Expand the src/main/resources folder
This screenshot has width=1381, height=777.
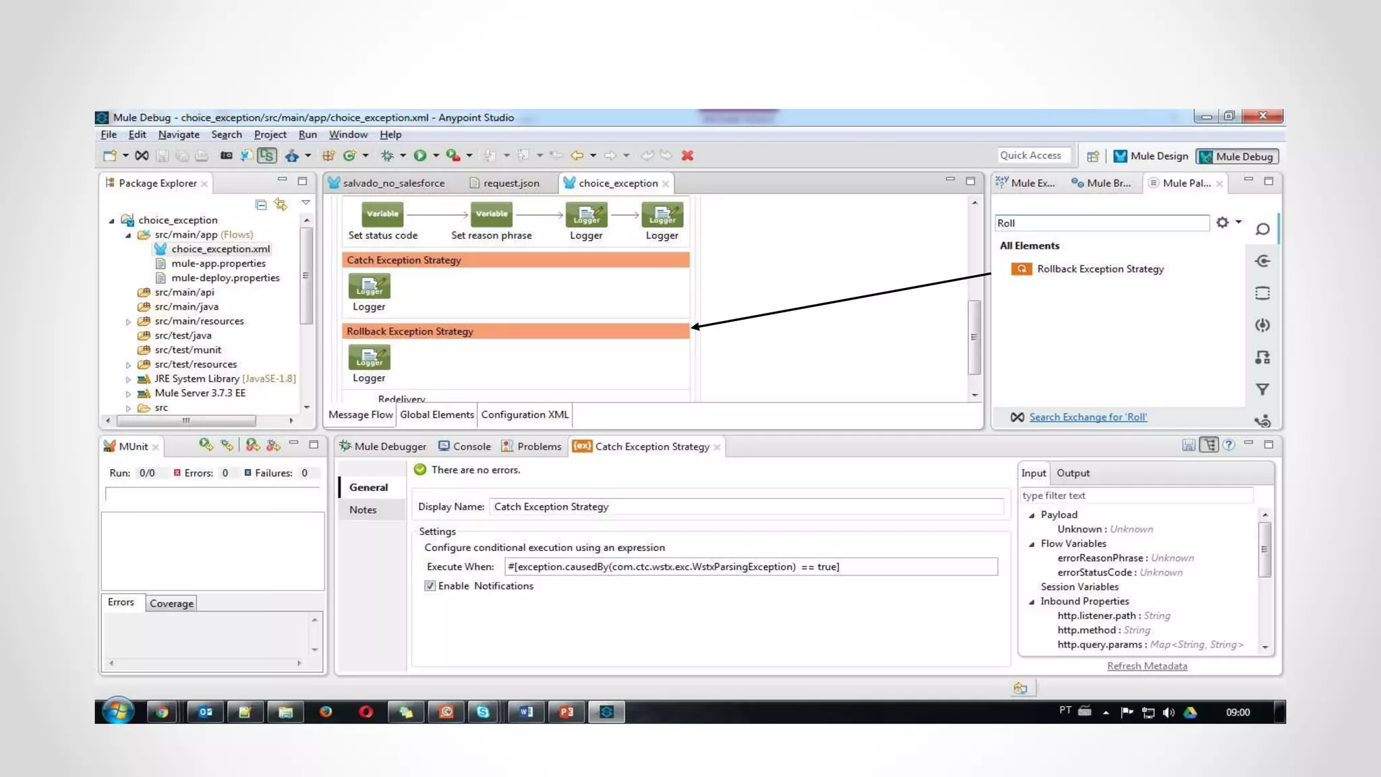(128, 322)
